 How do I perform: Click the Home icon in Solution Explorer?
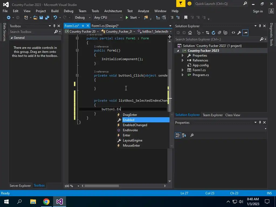[x=190, y=33]
